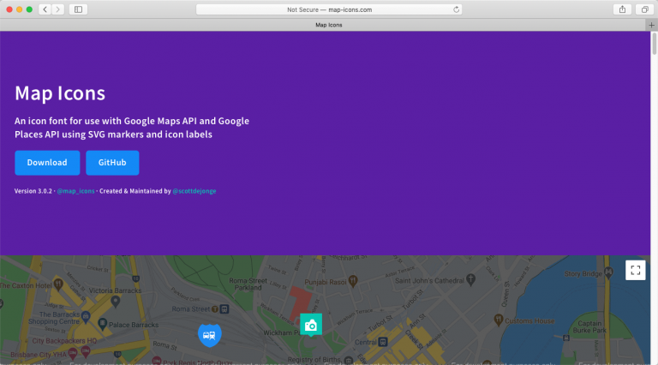
Task: Click the Palace Barracks map pin
Action: (102, 324)
